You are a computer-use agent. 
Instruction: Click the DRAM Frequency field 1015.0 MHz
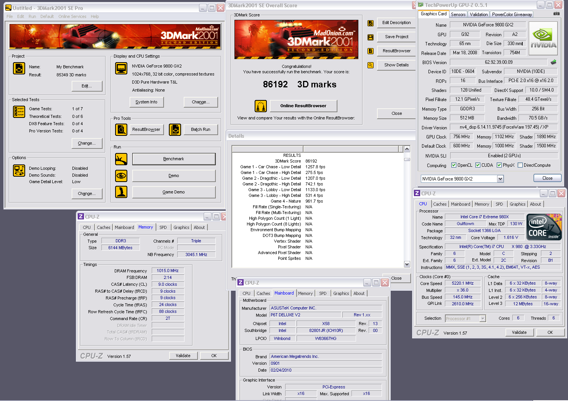tap(168, 271)
